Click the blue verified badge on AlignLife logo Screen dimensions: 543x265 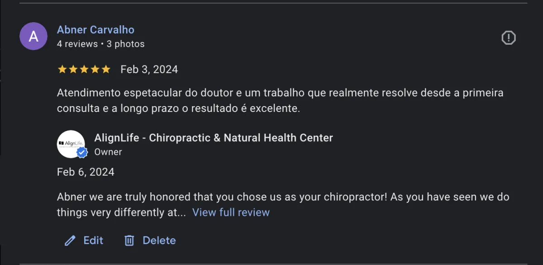[x=82, y=153]
